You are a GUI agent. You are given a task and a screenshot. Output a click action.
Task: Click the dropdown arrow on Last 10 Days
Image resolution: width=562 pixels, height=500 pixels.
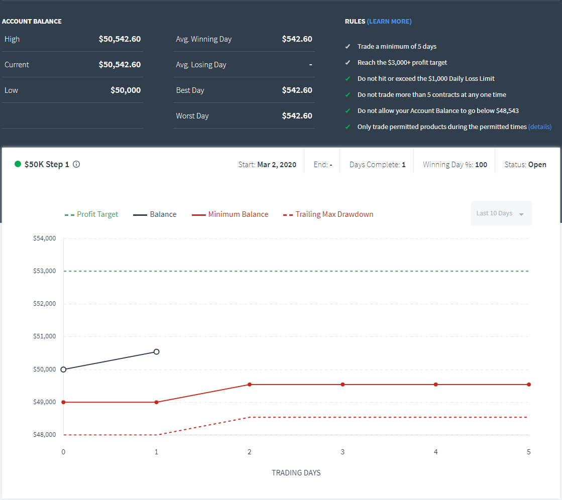pos(521,214)
